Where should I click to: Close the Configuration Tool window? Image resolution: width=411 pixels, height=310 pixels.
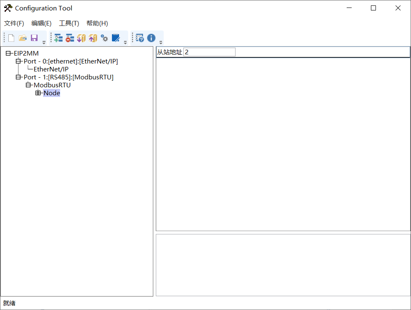(398, 8)
